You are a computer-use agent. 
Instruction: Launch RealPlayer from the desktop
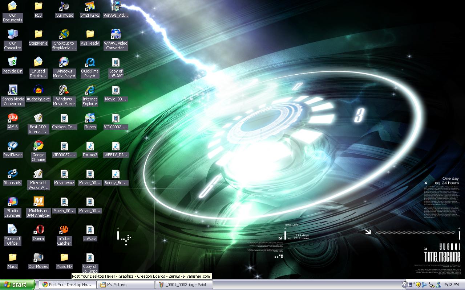[13, 149]
